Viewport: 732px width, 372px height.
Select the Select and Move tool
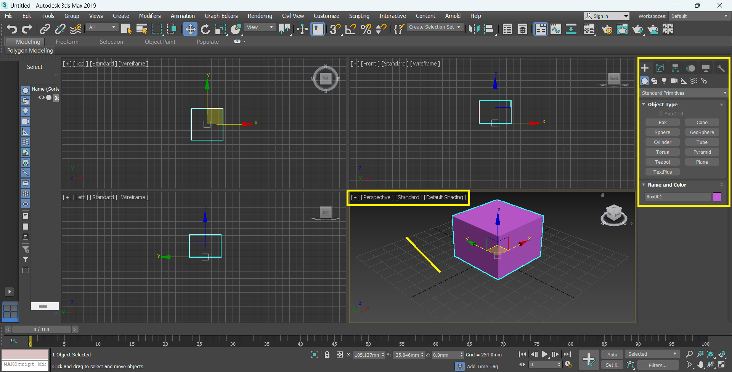coord(190,29)
